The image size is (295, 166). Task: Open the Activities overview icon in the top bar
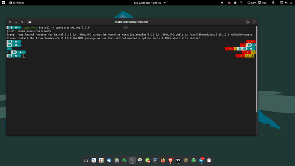3,3
